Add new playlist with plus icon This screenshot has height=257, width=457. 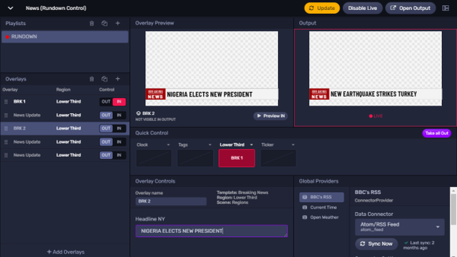118,24
